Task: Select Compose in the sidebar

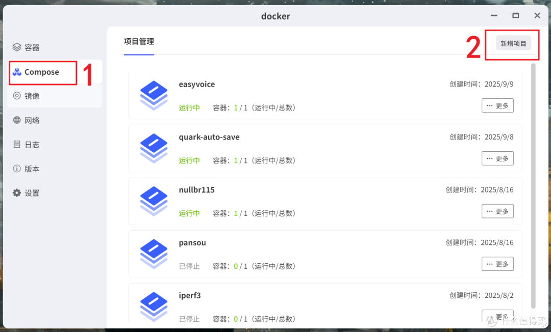Action: coord(55,72)
